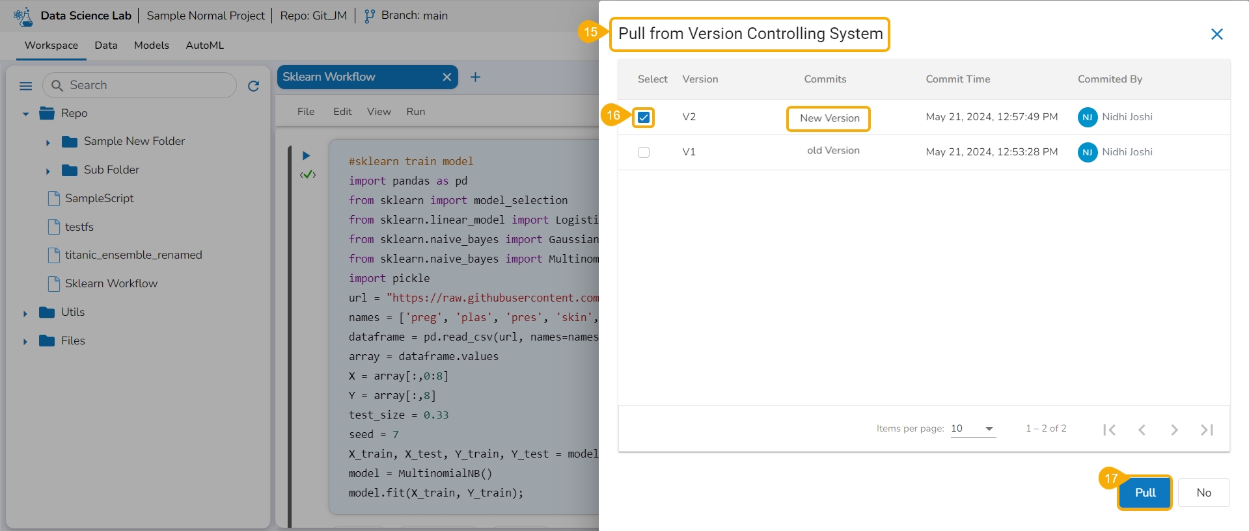Viewport: 1249px width, 531px height.
Task: Expand the Utils folder
Action: pos(25,313)
